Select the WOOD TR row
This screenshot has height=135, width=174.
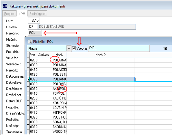pyautogui.click(x=101, y=132)
